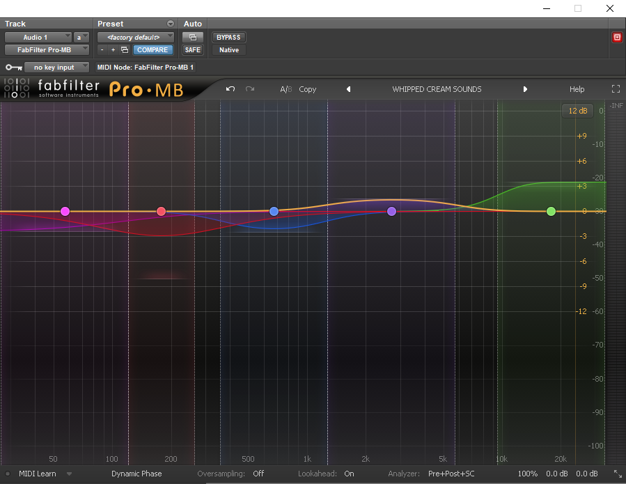
Task: Open WHIPPED CREAM SOUNDS preset menu
Action: pyautogui.click(x=437, y=89)
